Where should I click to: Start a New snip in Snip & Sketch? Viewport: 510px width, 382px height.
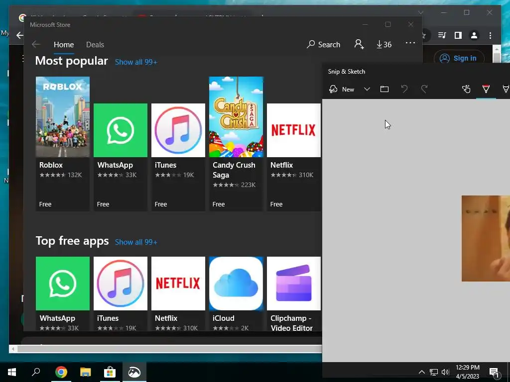342,90
